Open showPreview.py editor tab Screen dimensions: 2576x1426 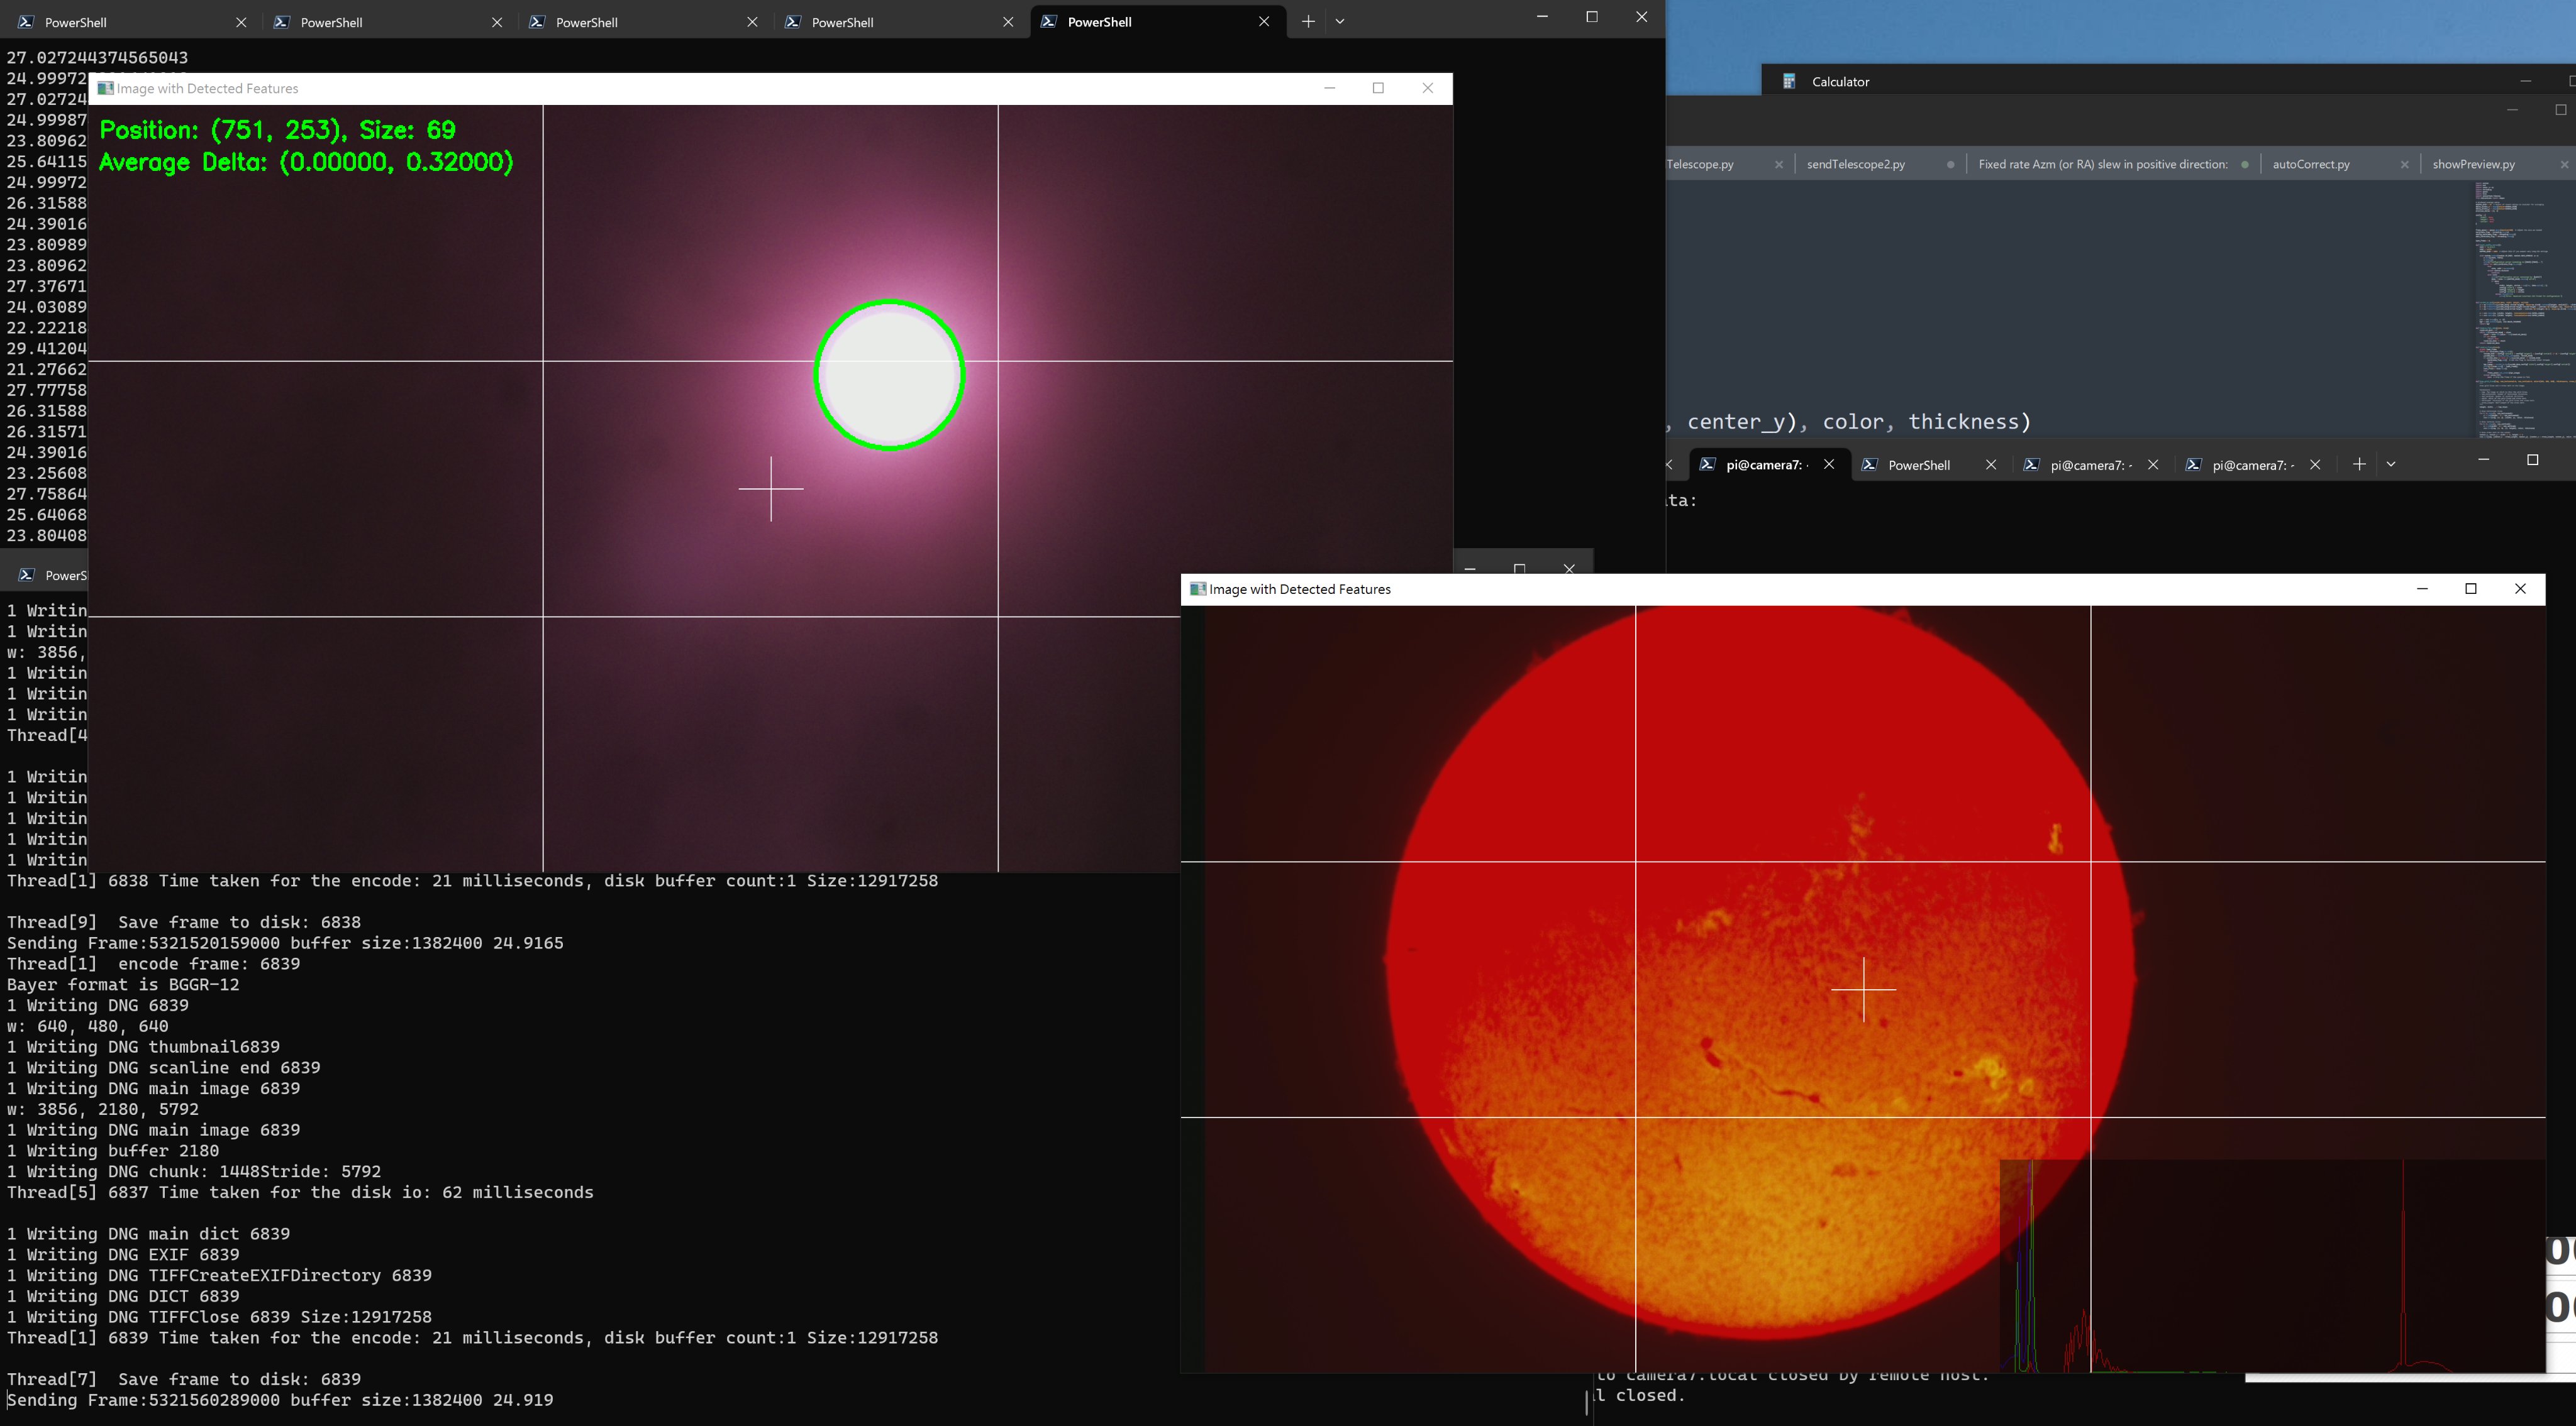tap(2473, 164)
